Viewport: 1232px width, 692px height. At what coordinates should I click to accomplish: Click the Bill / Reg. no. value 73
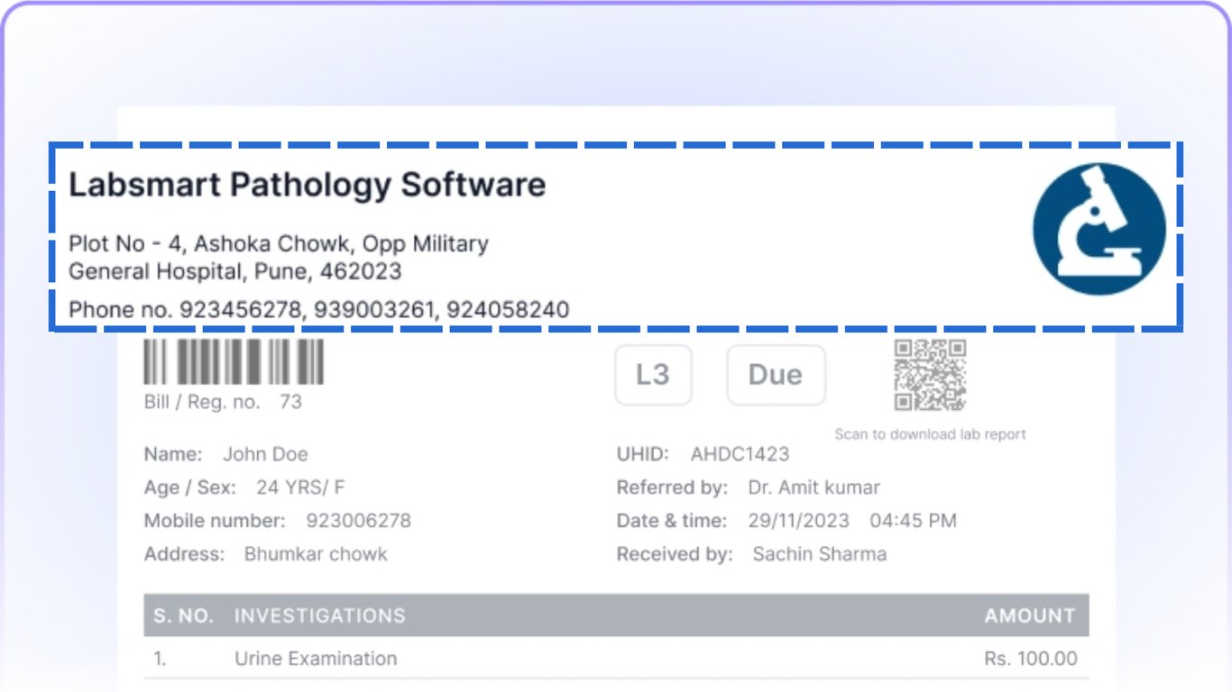(x=290, y=402)
